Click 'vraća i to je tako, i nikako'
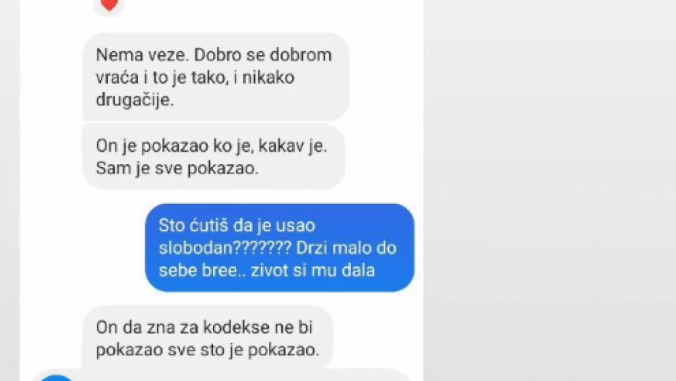The height and width of the screenshot is (381, 676). pos(195,78)
